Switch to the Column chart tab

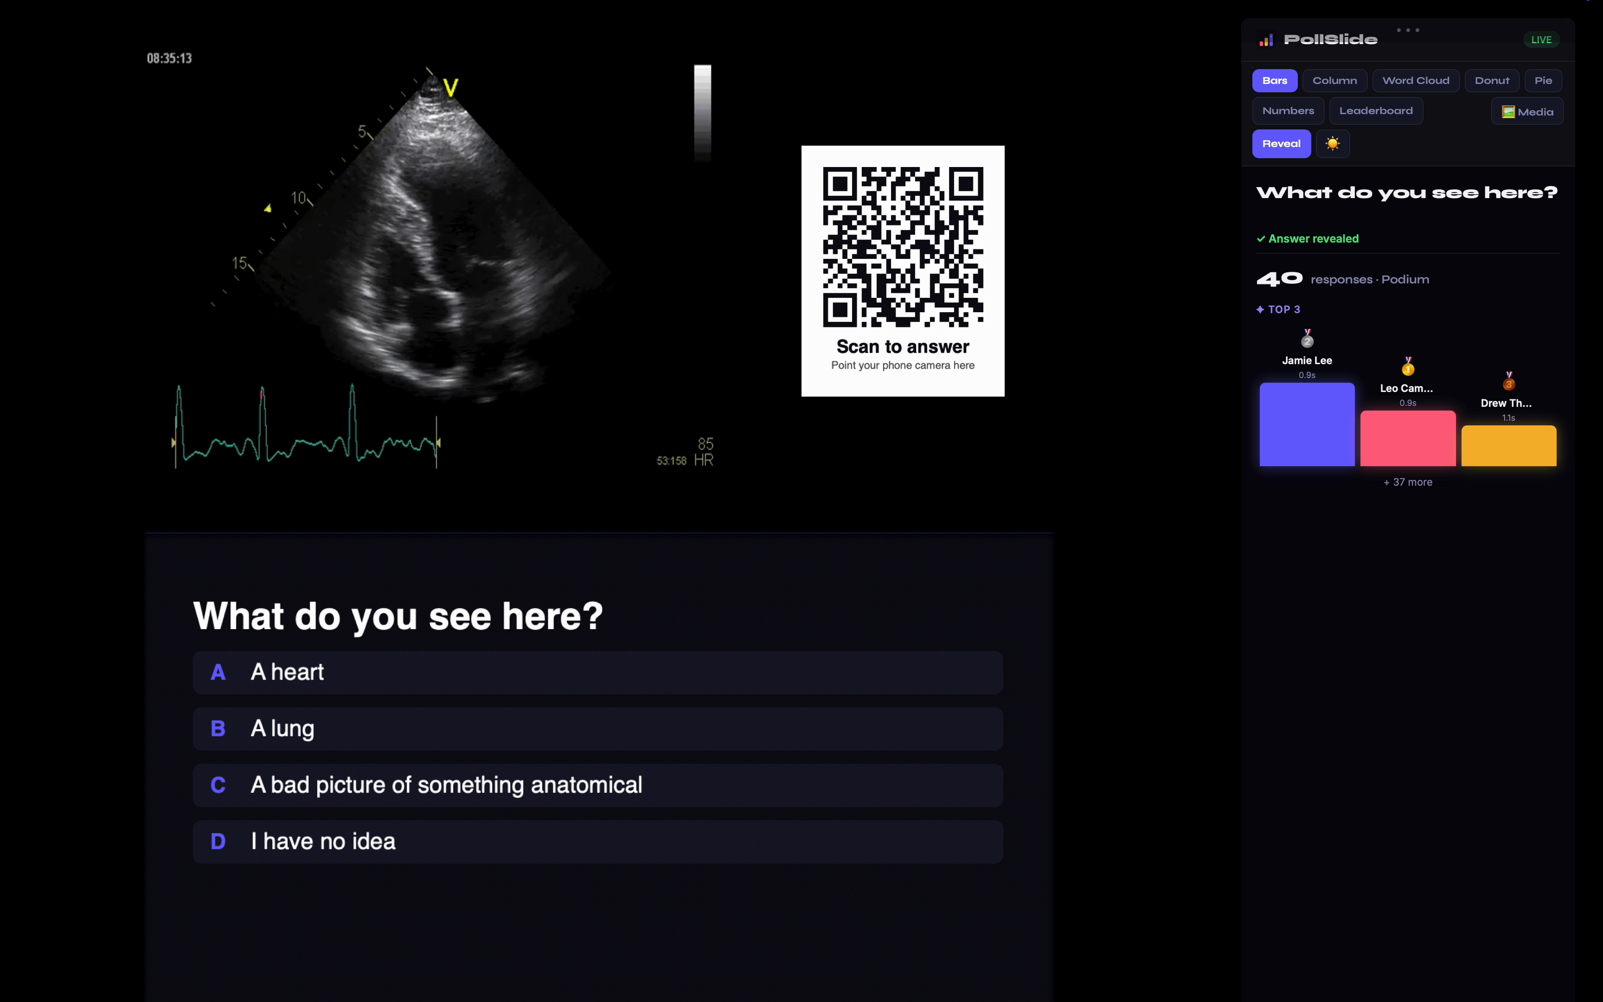(1335, 81)
